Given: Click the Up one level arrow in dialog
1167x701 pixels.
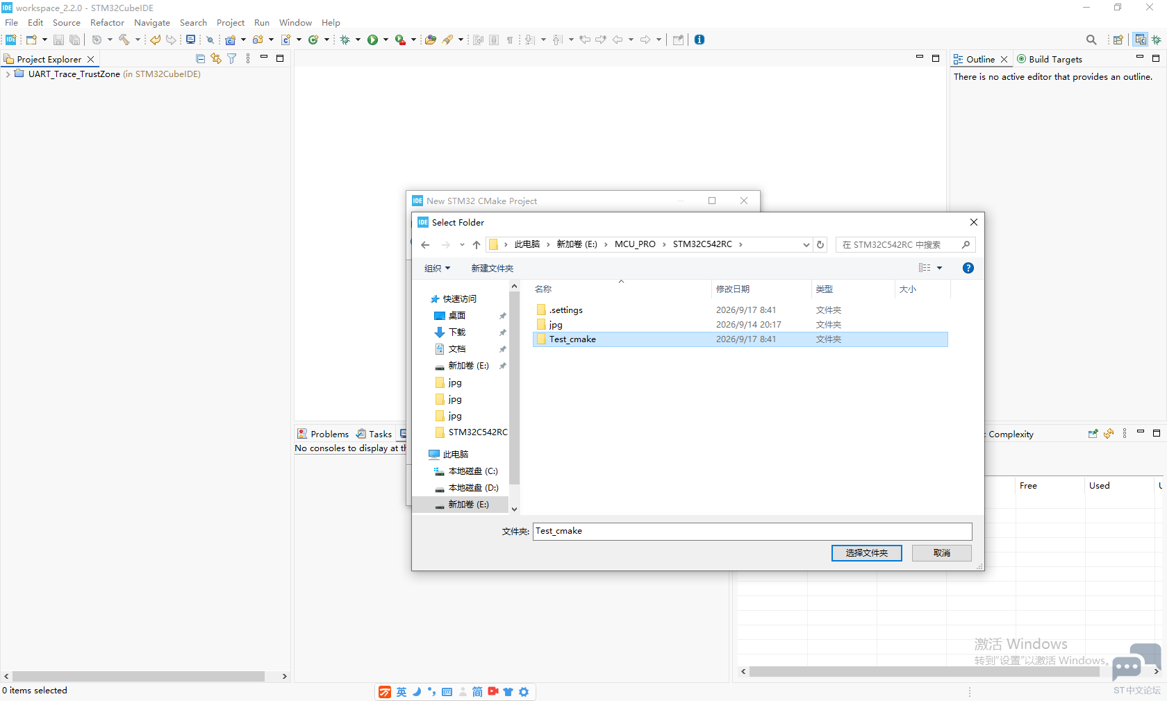Looking at the screenshot, I should tap(477, 244).
